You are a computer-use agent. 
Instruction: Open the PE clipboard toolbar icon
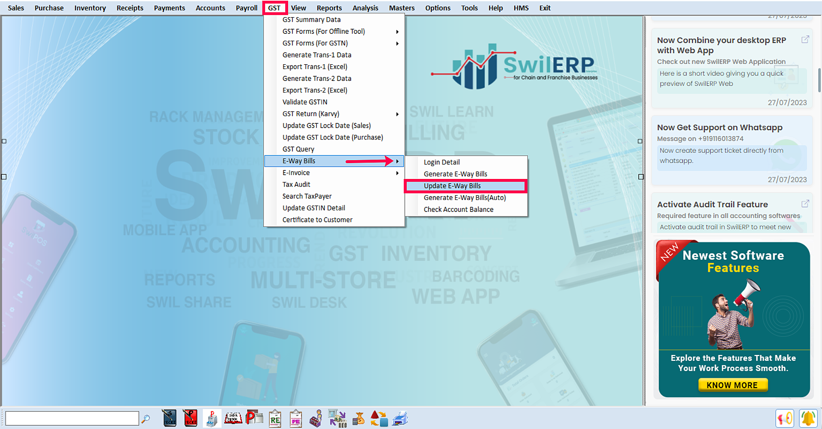[x=296, y=418]
